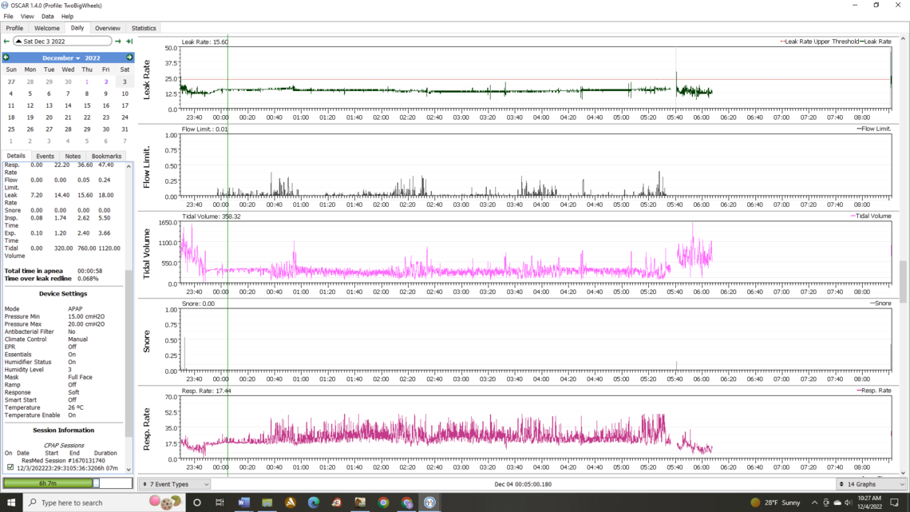This screenshot has height=512, width=910.
Task: Select December 1 in the calendar
Action: 87,81
